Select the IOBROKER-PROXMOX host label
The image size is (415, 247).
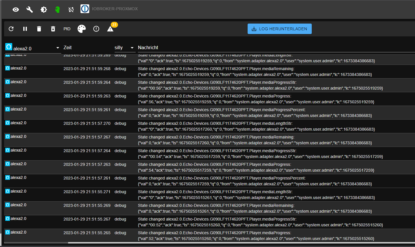tap(115, 9)
